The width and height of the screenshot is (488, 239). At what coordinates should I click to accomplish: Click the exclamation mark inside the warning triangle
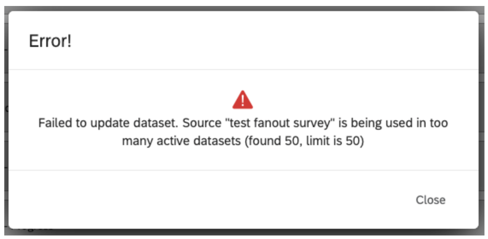243,101
